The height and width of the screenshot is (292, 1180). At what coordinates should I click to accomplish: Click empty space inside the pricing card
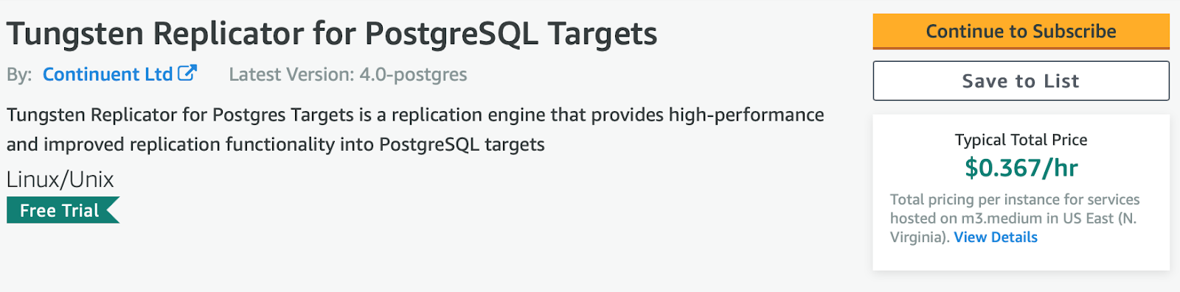click(x=1021, y=257)
